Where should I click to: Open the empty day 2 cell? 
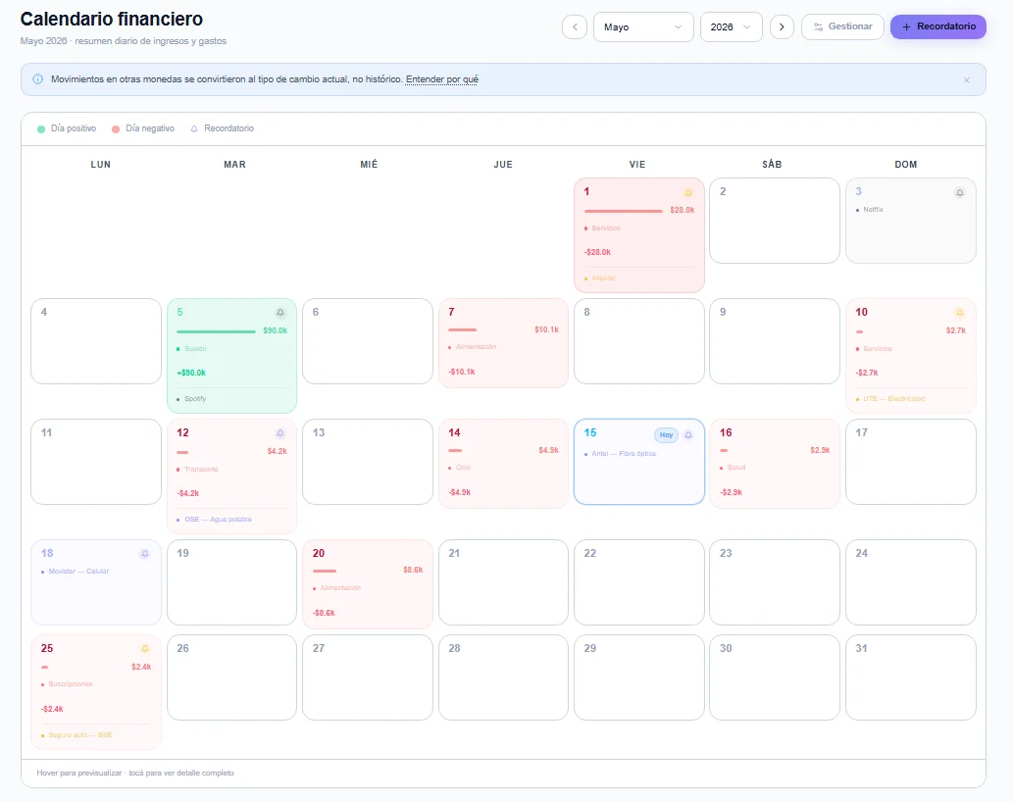(775, 221)
